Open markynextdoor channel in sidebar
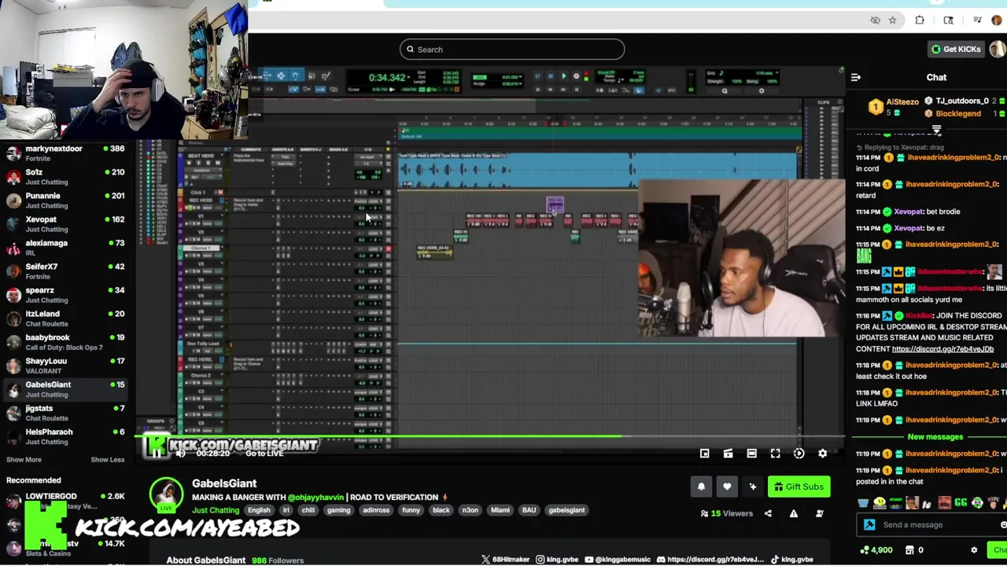This screenshot has height=566, width=1007. click(67, 153)
